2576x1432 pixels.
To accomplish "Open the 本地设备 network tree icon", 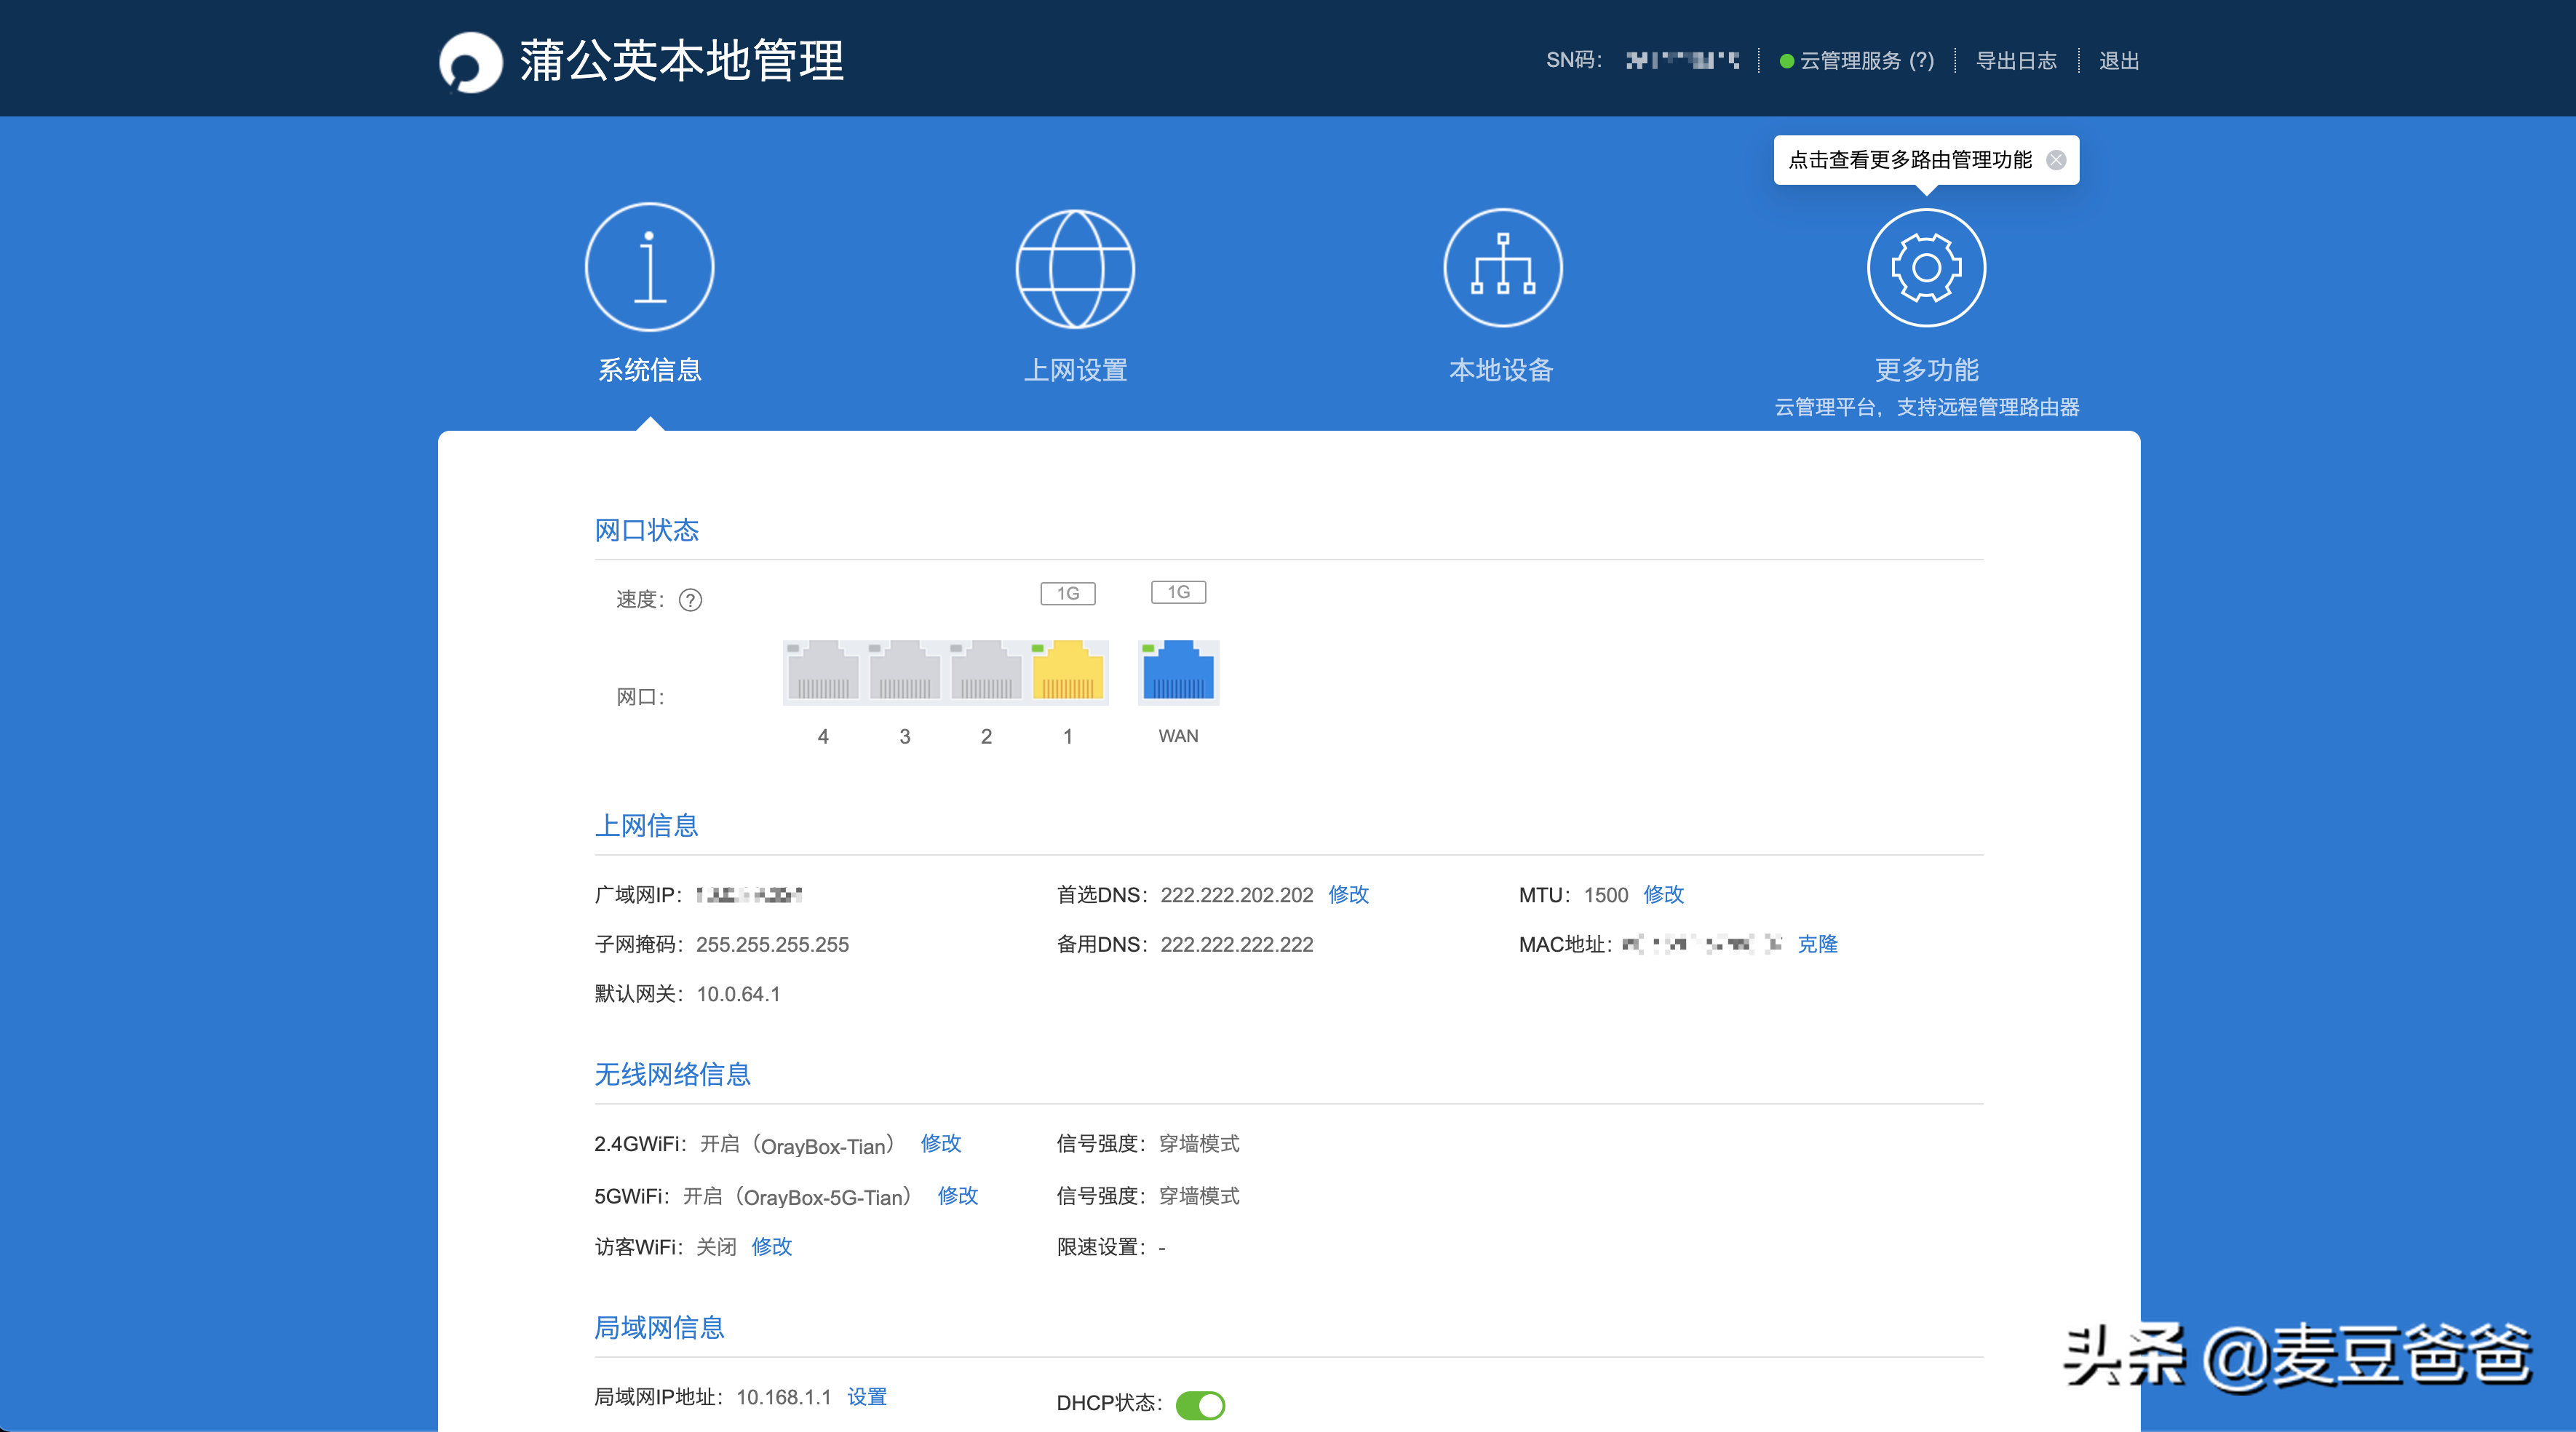I will (x=1502, y=268).
